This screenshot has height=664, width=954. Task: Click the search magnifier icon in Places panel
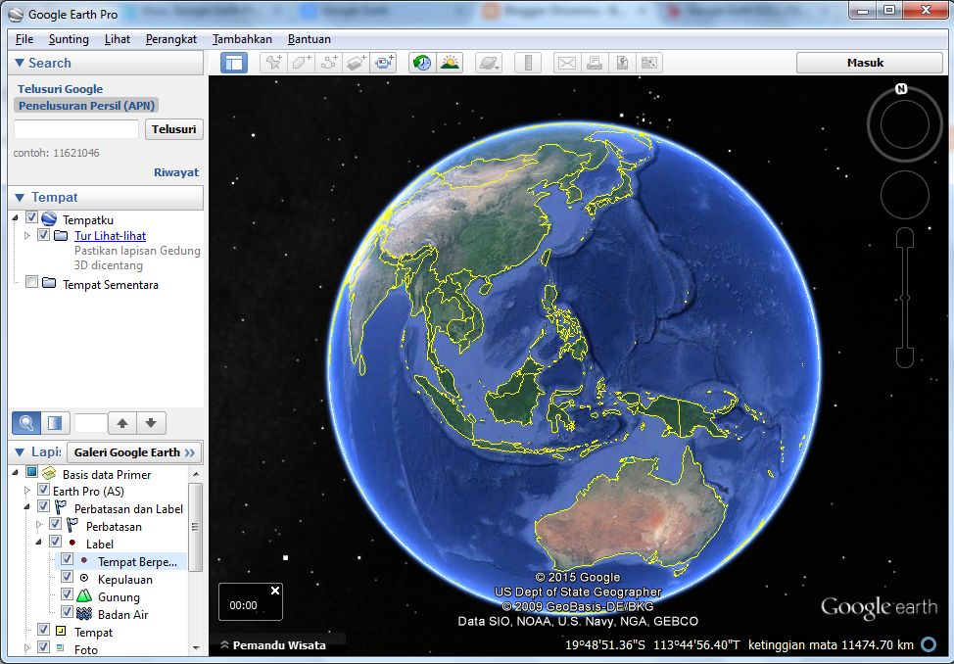pos(26,423)
